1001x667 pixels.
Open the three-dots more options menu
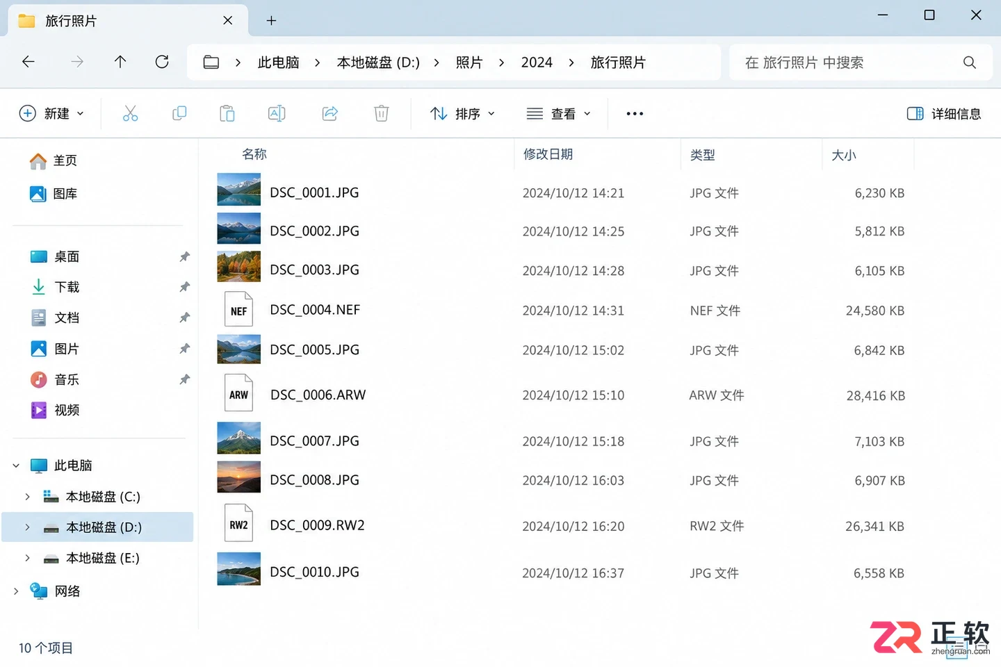pos(635,113)
